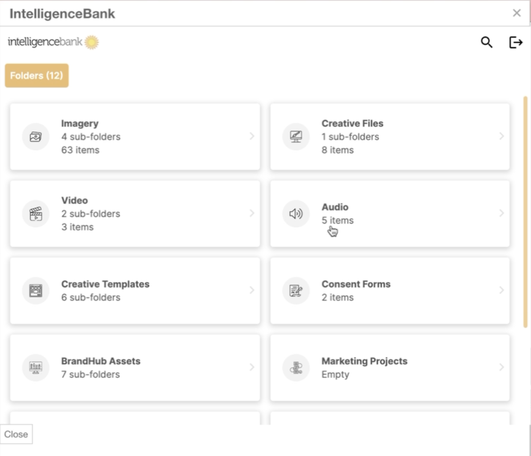The height and width of the screenshot is (456, 531).
Task: Select the Folders (12) tab
Action: pyautogui.click(x=36, y=76)
